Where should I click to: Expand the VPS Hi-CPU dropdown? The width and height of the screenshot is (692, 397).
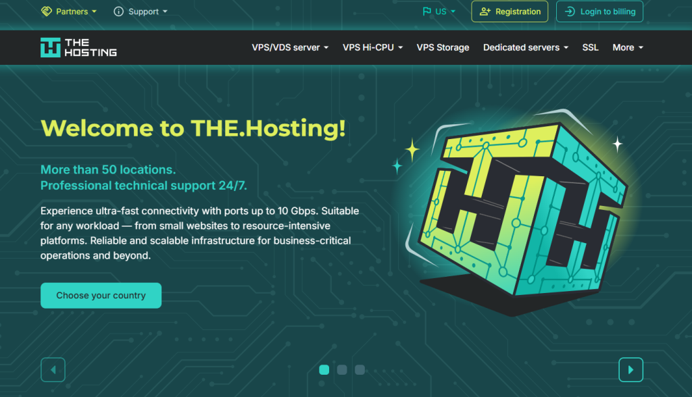tap(372, 48)
